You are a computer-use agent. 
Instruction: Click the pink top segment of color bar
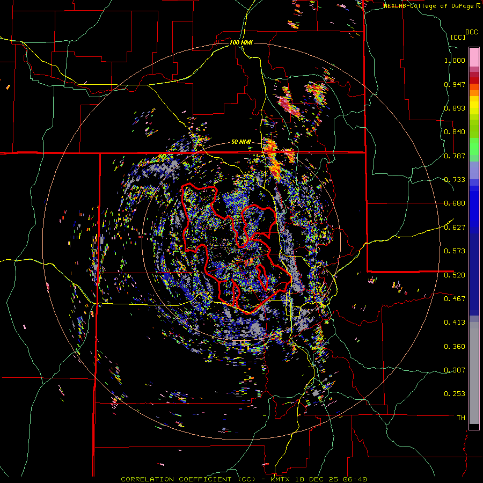click(474, 57)
